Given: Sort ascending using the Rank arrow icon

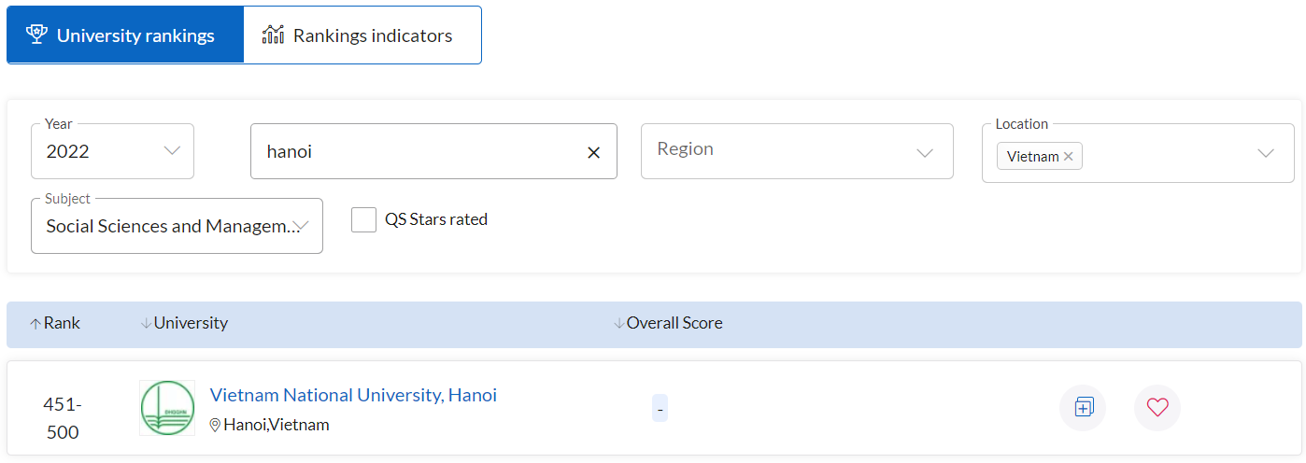Looking at the screenshot, I should pos(35,324).
